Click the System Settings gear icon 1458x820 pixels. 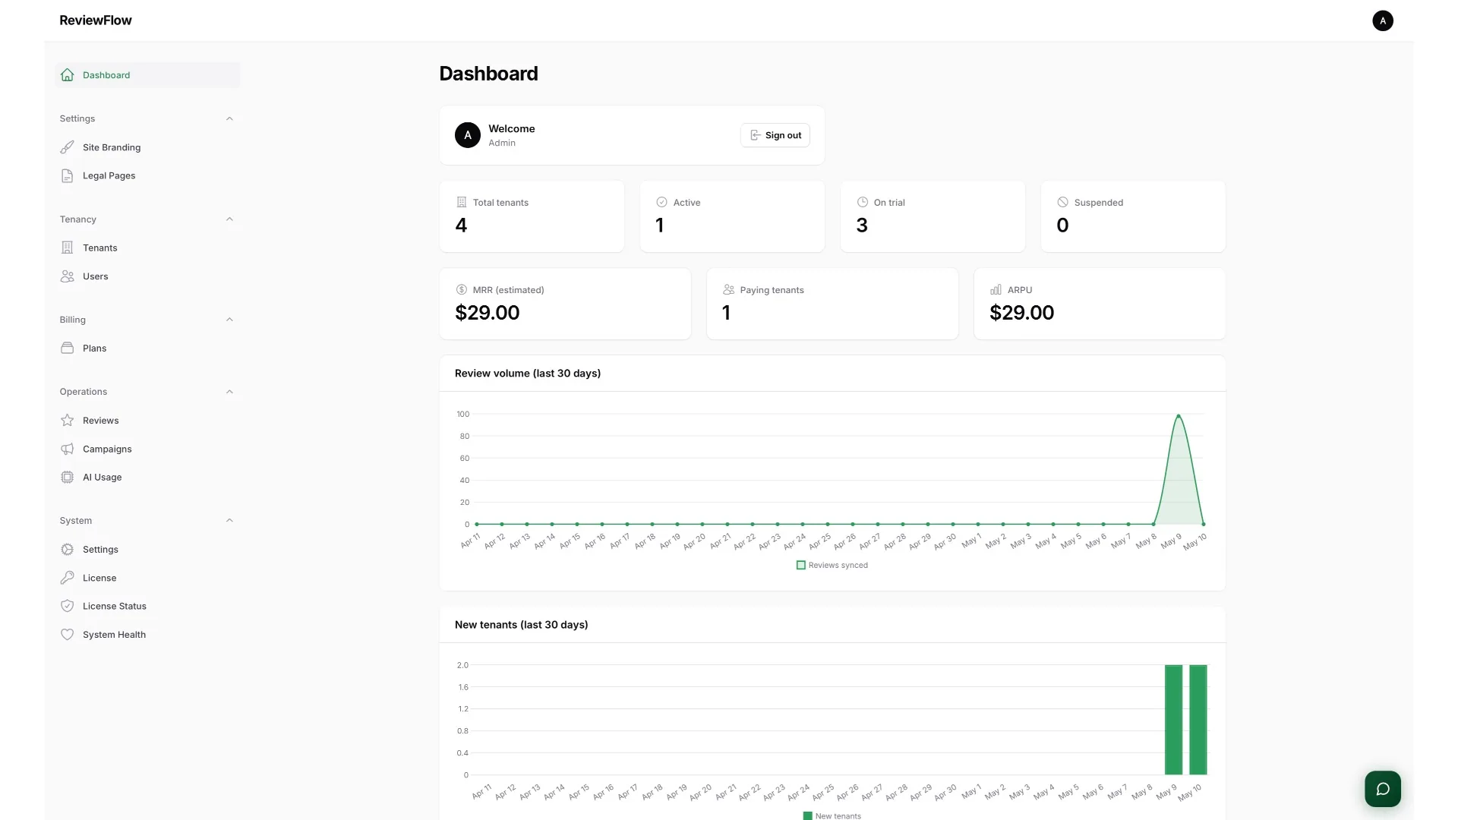pos(68,549)
